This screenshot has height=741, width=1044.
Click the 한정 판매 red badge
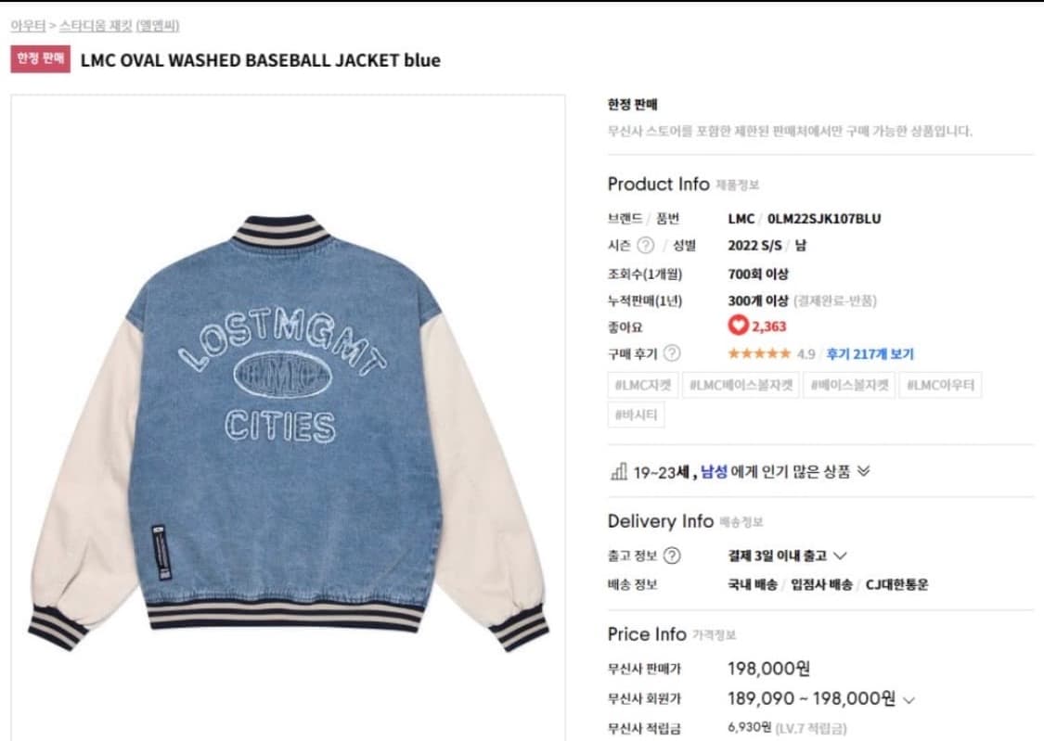click(41, 58)
